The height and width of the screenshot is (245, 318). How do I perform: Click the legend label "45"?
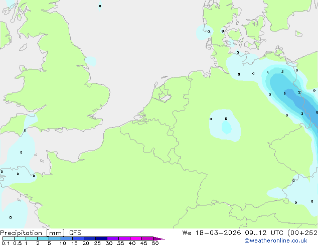pyautogui.click(x=143, y=243)
